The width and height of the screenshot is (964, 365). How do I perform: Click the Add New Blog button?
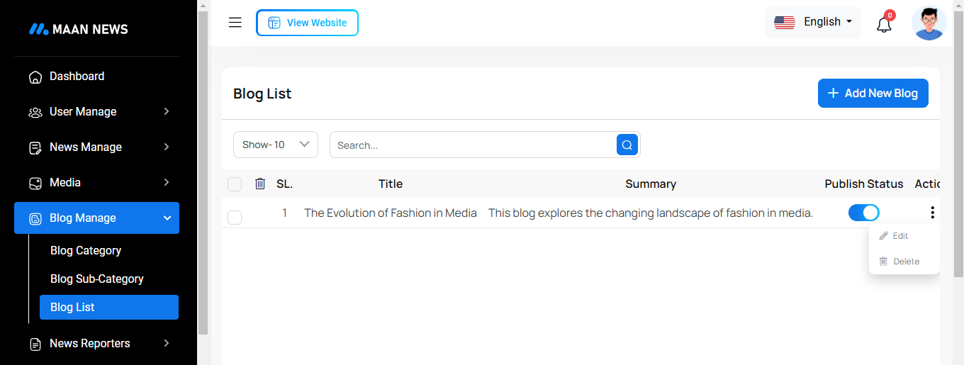click(873, 94)
